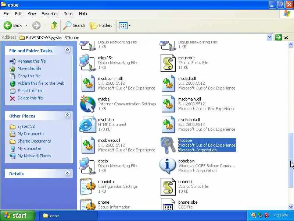
Task: Go to system32 folder link
Action: pos(26,126)
